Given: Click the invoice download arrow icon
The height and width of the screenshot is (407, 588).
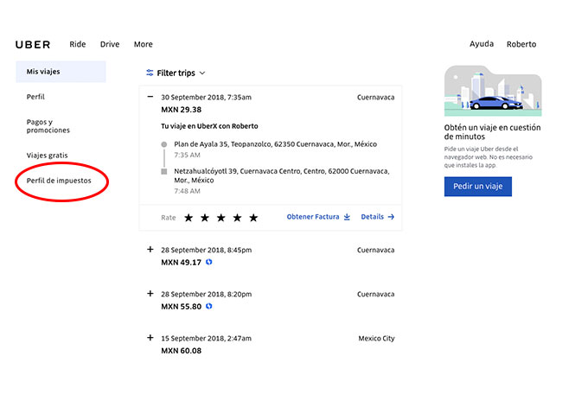Looking at the screenshot, I should point(347,217).
